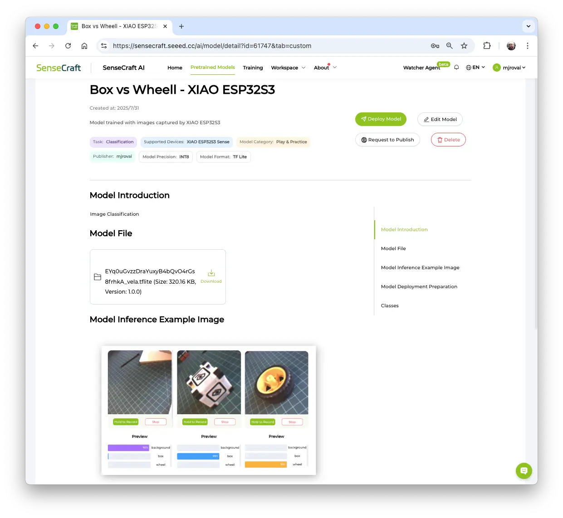The width and height of the screenshot is (563, 518).
Task: Click the notification bell icon
Action: 456,68
